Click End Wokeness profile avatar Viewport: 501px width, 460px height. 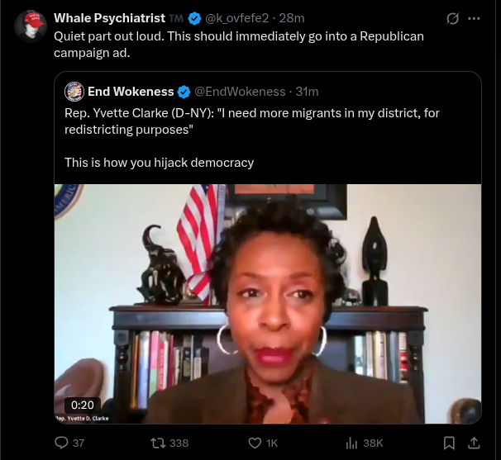pyautogui.click(x=74, y=92)
